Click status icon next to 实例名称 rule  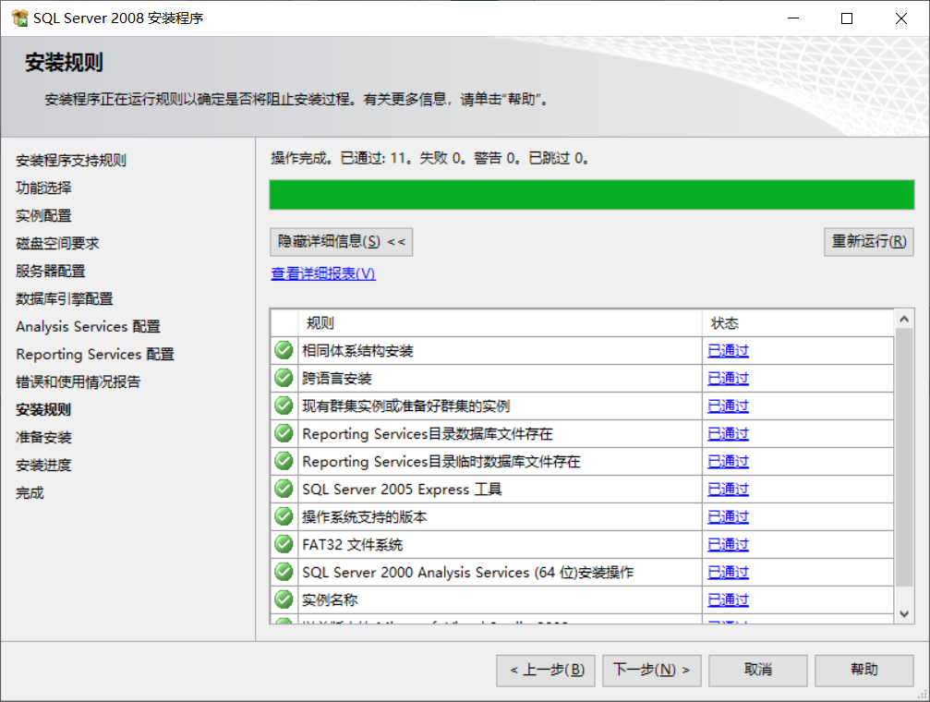click(283, 599)
